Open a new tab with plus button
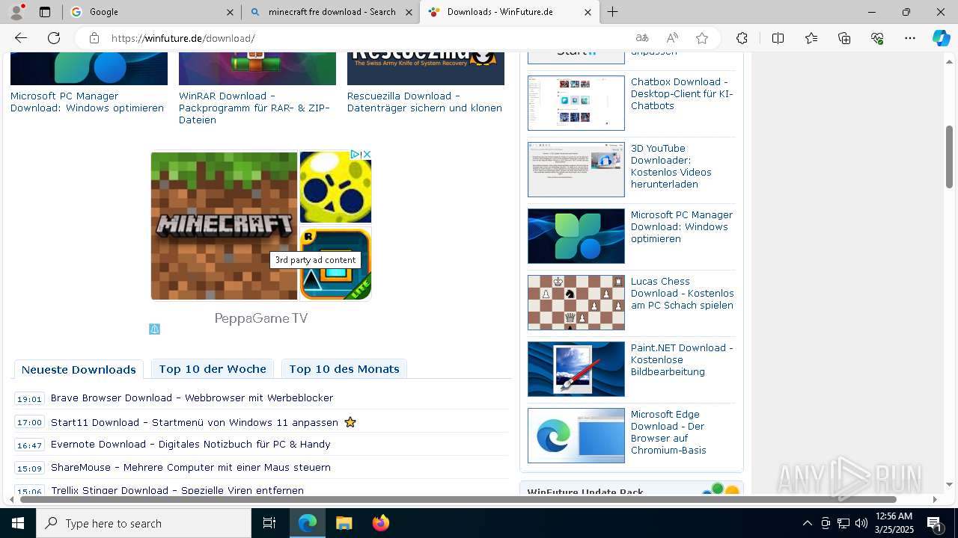This screenshot has width=958, height=538. click(x=613, y=12)
